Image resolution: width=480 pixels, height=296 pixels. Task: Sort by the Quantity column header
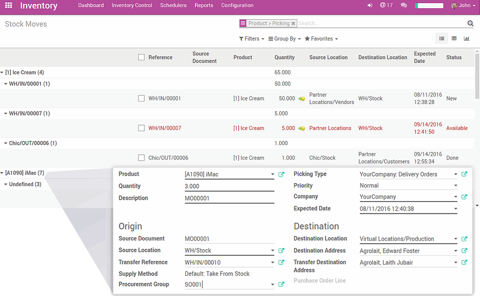(285, 57)
